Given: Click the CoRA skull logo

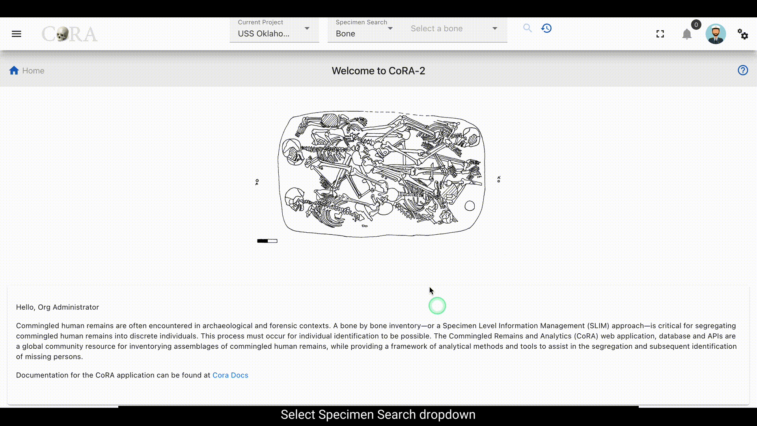Looking at the screenshot, I should 69,34.
